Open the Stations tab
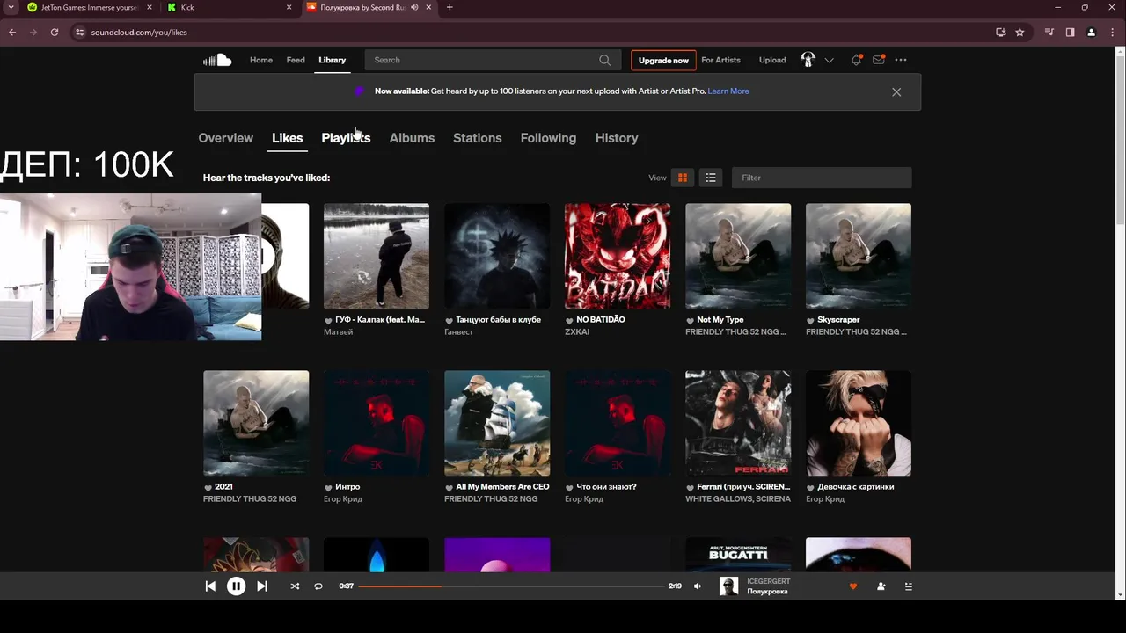This screenshot has height=633, width=1126. tap(477, 138)
